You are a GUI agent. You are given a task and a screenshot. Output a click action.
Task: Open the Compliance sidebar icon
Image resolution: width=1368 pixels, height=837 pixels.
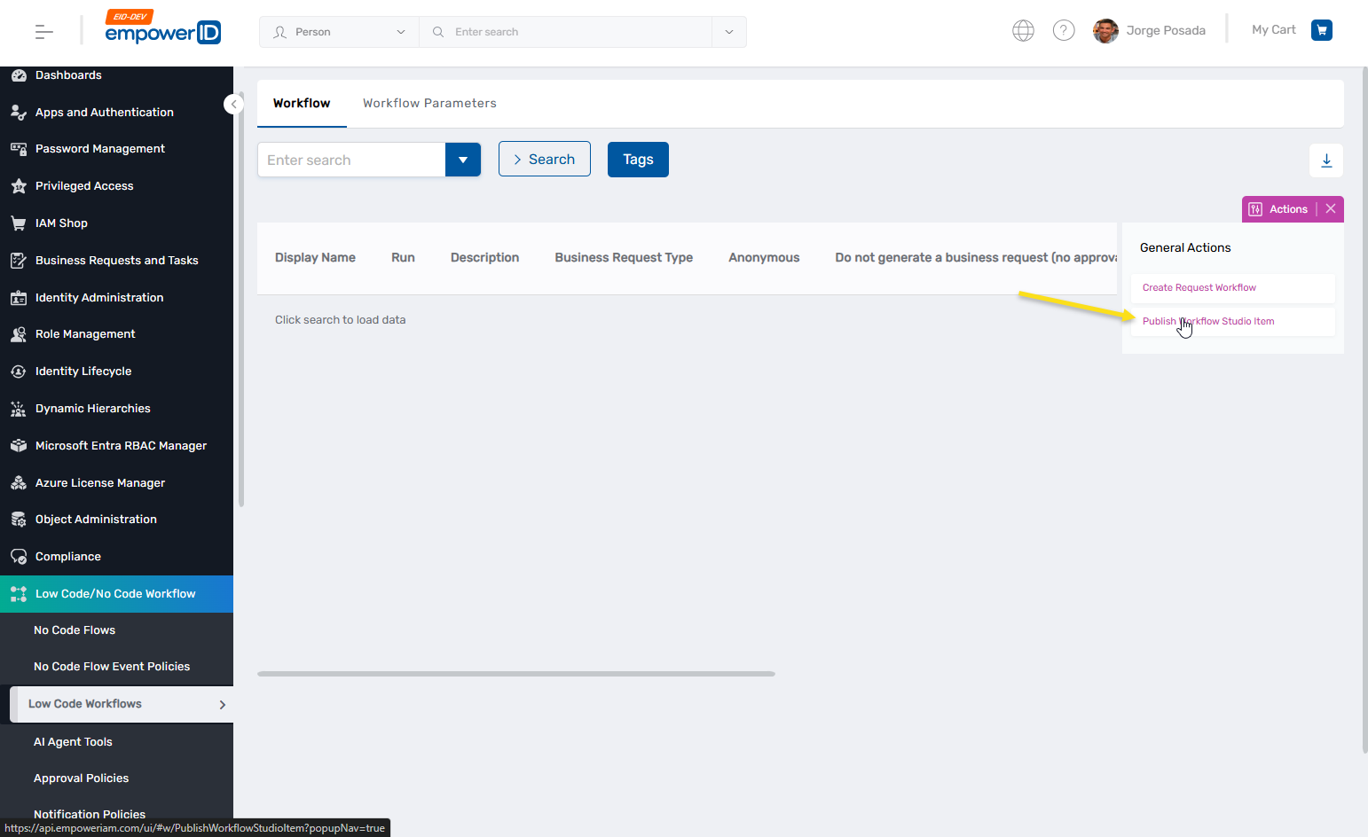[x=20, y=556]
